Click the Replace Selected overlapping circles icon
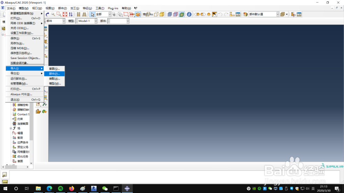344x193 pixels. (197, 14)
